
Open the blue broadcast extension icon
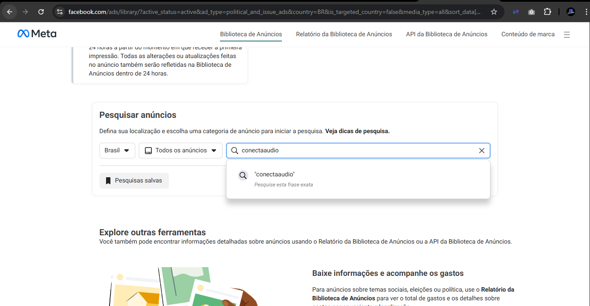(516, 12)
